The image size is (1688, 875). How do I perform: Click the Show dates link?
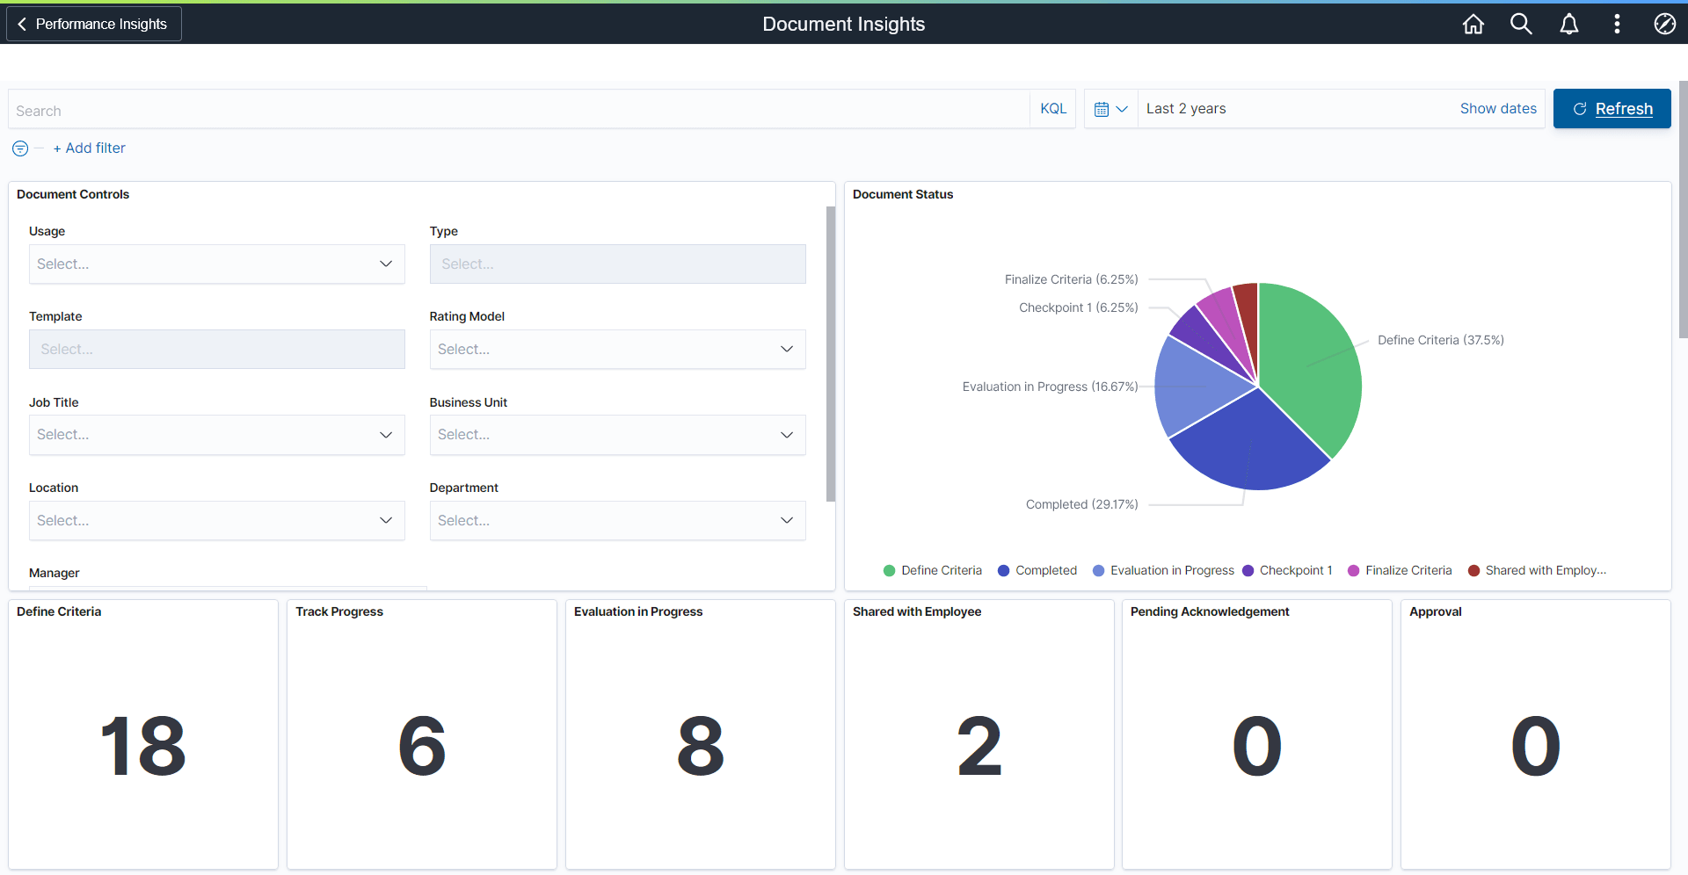1498,108
